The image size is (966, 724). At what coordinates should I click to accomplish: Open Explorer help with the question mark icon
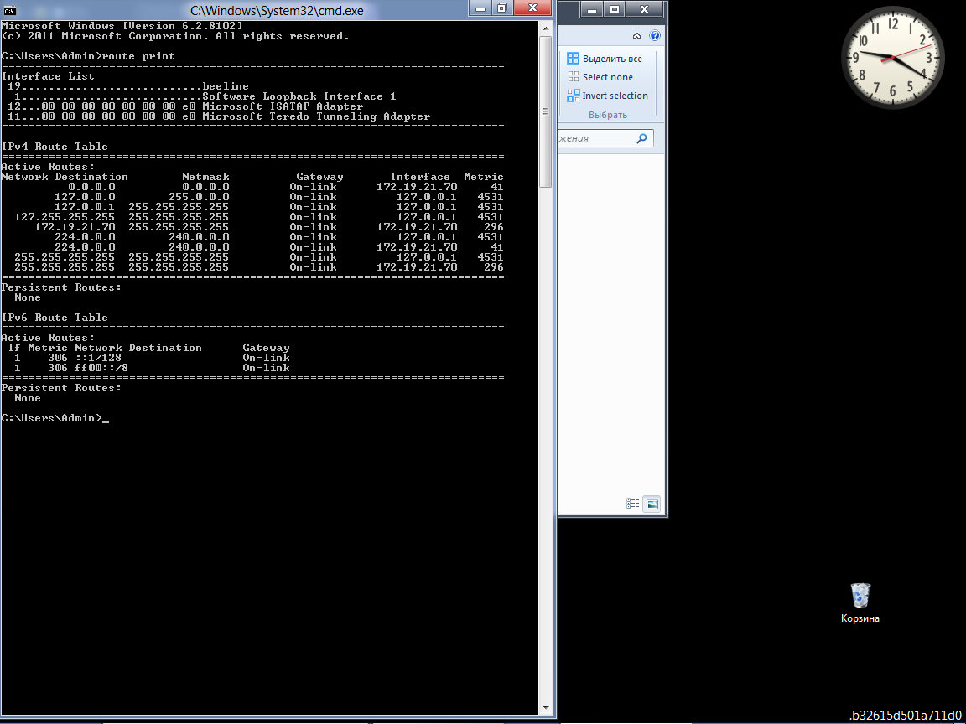pos(655,36)
